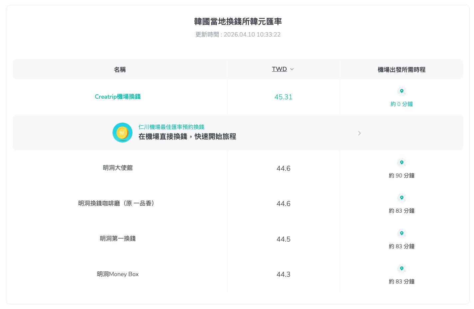The image size is (474, 309).
Task: Open the TWD currency dropdown
Action: coord(279,69)
